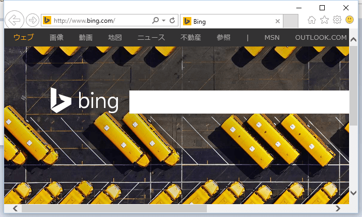The height and width of the screenshot is (217, 362).
Task: Open Favorites star icon
Action: tap(324, 20)
